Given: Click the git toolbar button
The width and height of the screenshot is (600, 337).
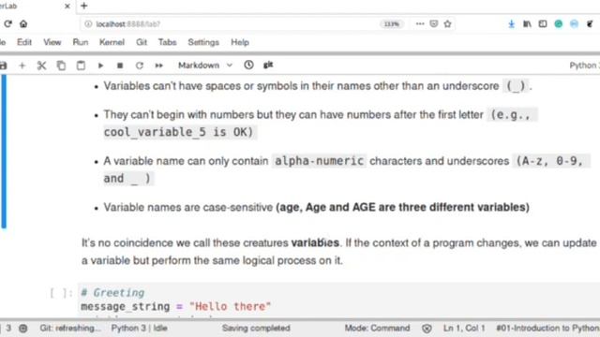Looking at the screenshot, I should coord(268,65).
